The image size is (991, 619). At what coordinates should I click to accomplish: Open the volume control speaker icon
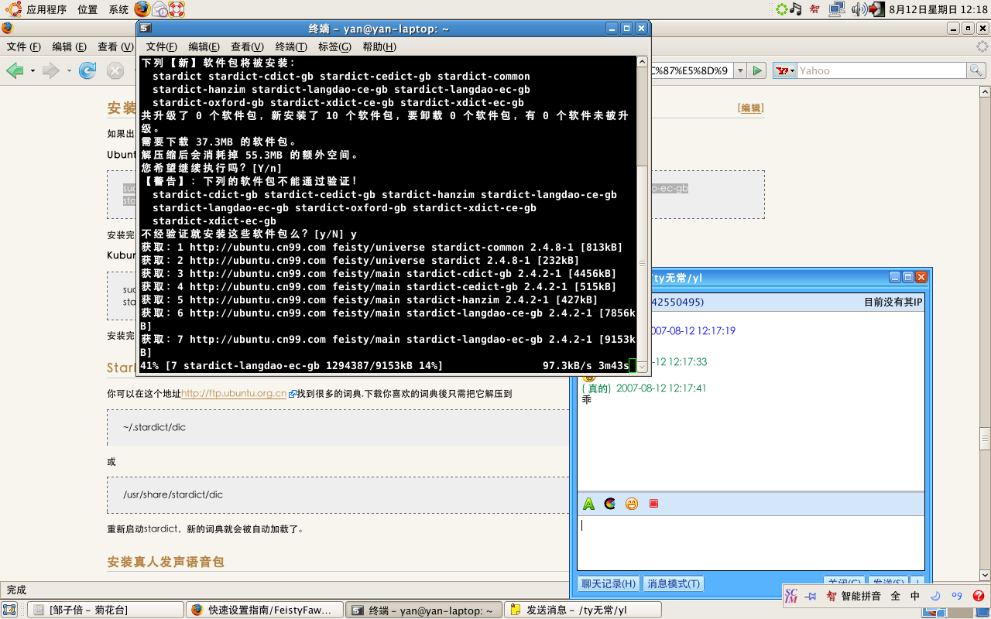[x=859, y=9]
